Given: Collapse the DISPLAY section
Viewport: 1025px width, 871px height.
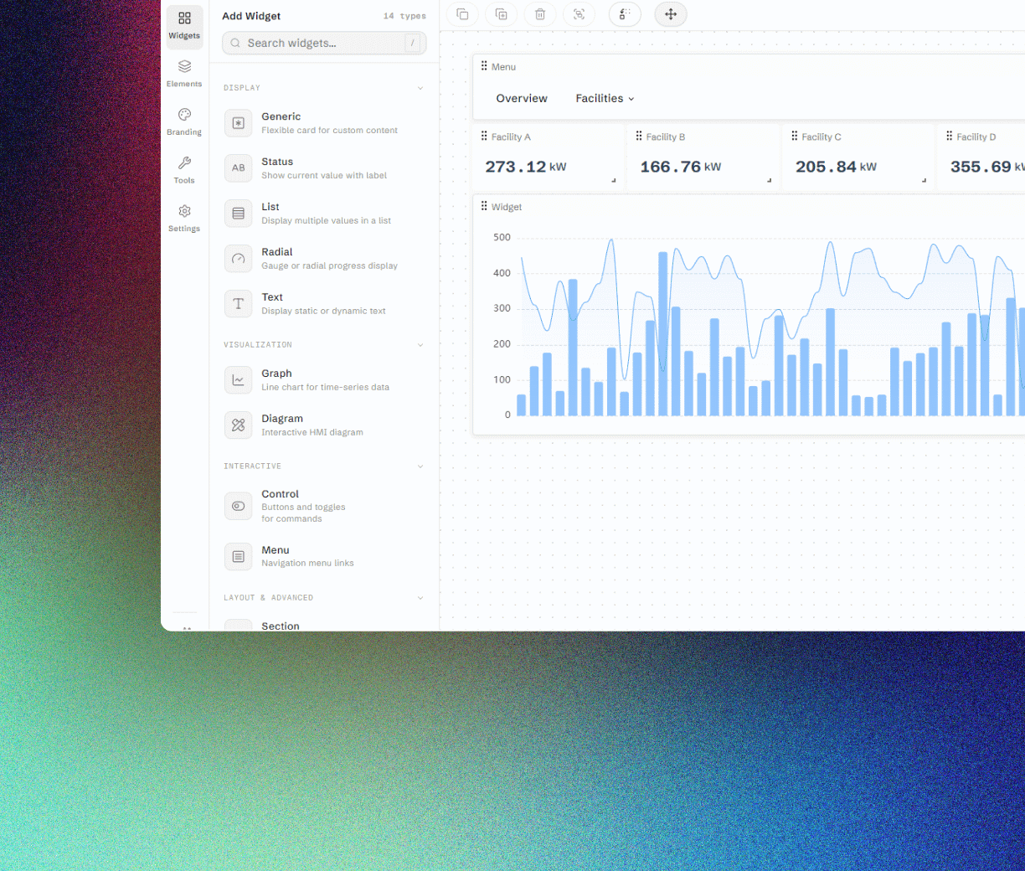Looking at the screenshot, I should pyautogui.click(x=420, y=88).
